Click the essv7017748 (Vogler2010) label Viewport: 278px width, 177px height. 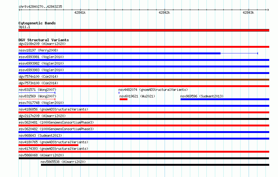[41, 103]
